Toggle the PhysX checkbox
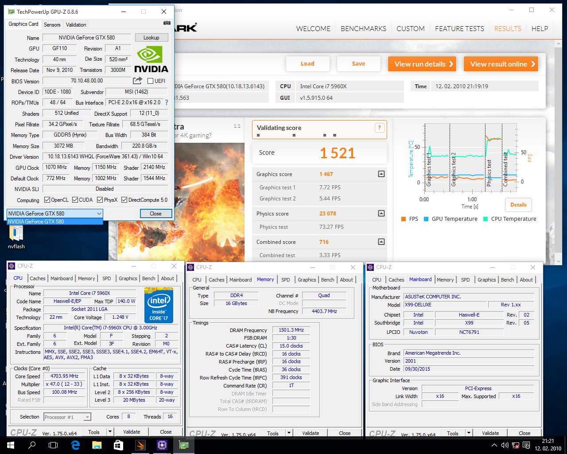 tap(100, 200)
